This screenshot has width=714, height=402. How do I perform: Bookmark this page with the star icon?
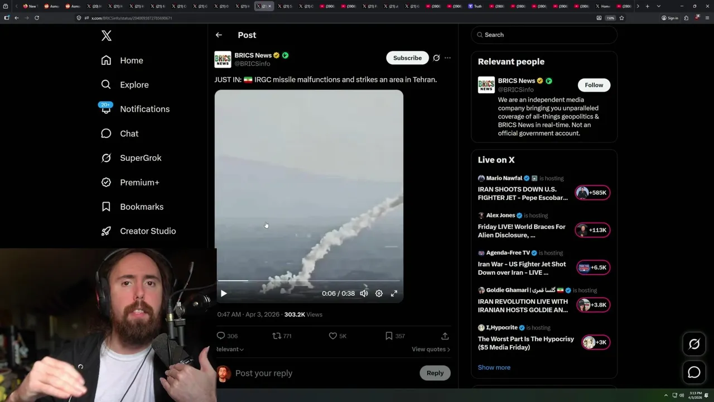(x=621, y=18)
